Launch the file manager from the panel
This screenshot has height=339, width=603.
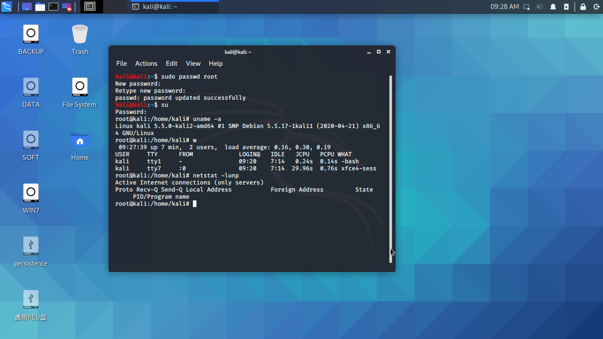pos(40,7)
